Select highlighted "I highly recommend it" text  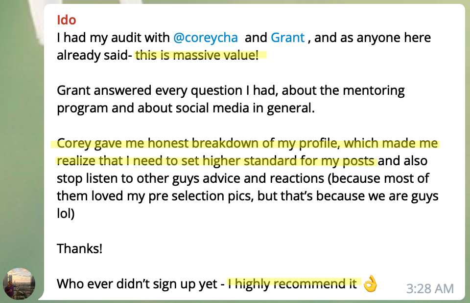pos(293,283)
